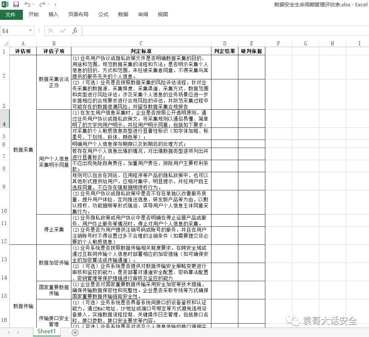
Task: Select column E header
Action: coord(251,43)
